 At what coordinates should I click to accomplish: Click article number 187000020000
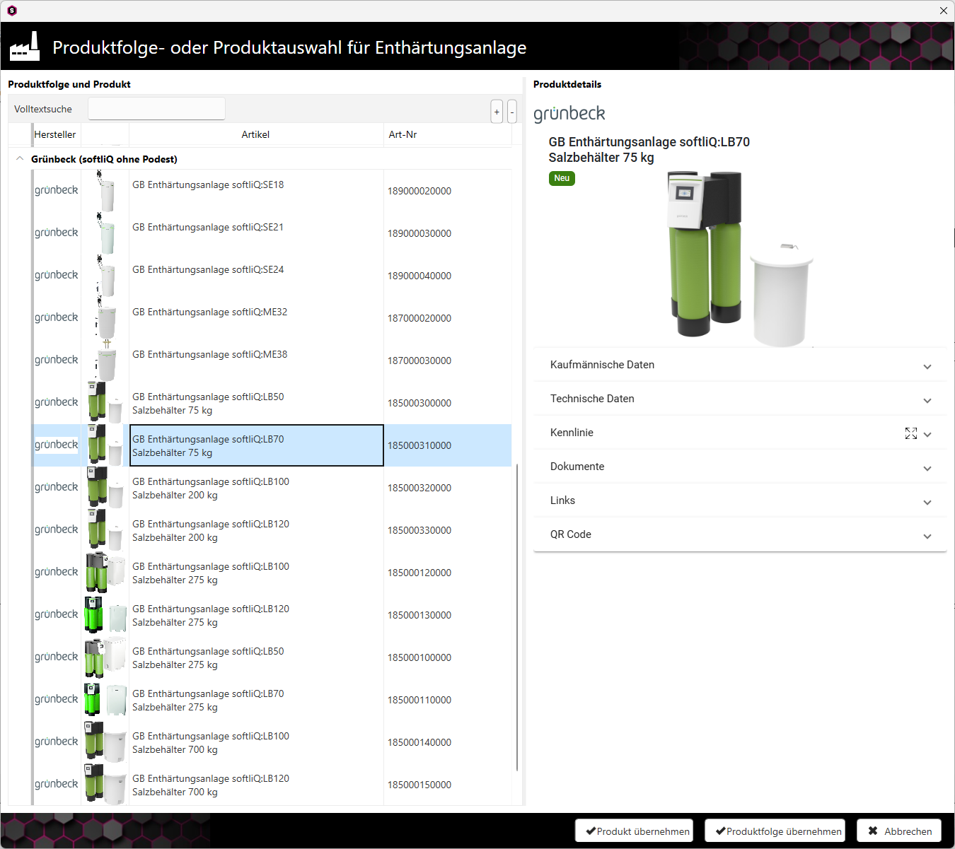pos(419,318)
